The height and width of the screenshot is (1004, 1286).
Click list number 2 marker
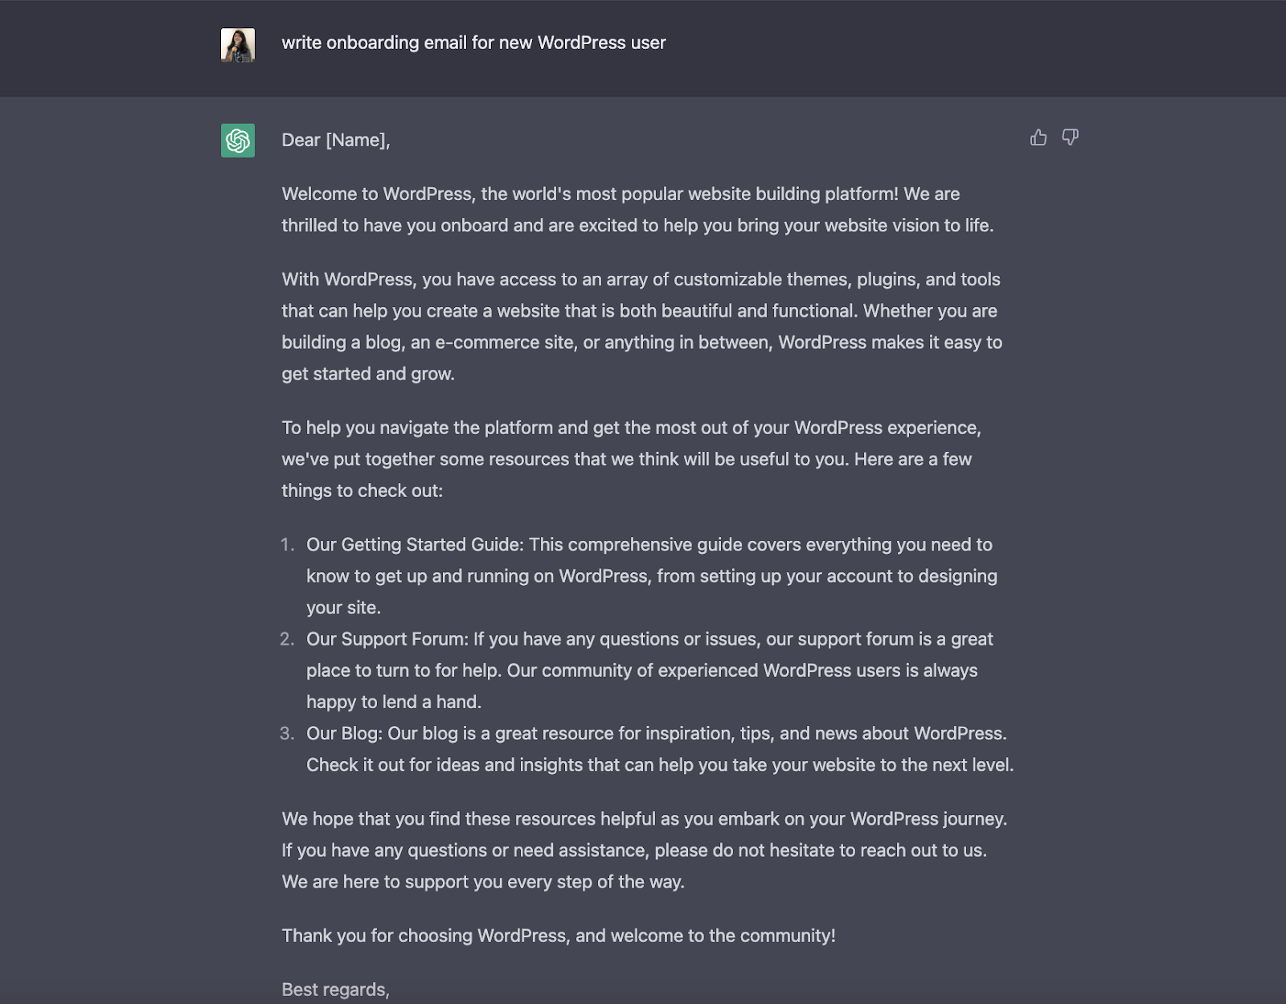point(287,639)
